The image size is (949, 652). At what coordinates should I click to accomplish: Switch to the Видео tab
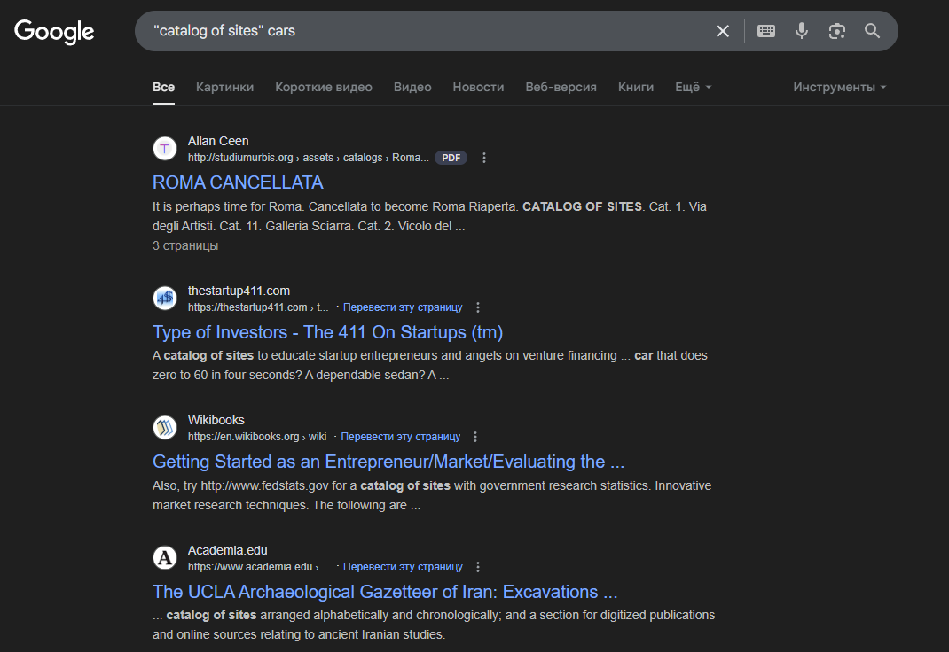[412, 87]
